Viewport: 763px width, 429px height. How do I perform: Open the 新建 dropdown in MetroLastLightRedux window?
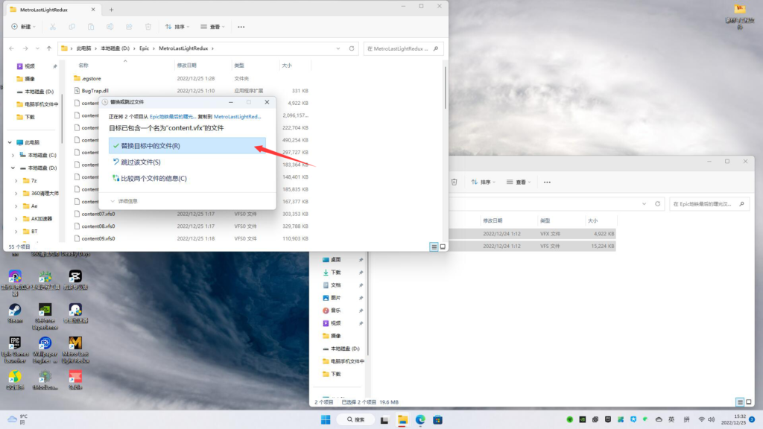[x=23, y=27]
